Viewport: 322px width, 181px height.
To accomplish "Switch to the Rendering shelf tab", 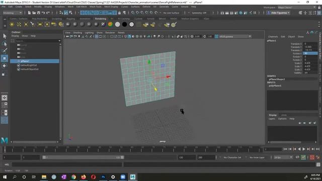I will pos(101,19).
